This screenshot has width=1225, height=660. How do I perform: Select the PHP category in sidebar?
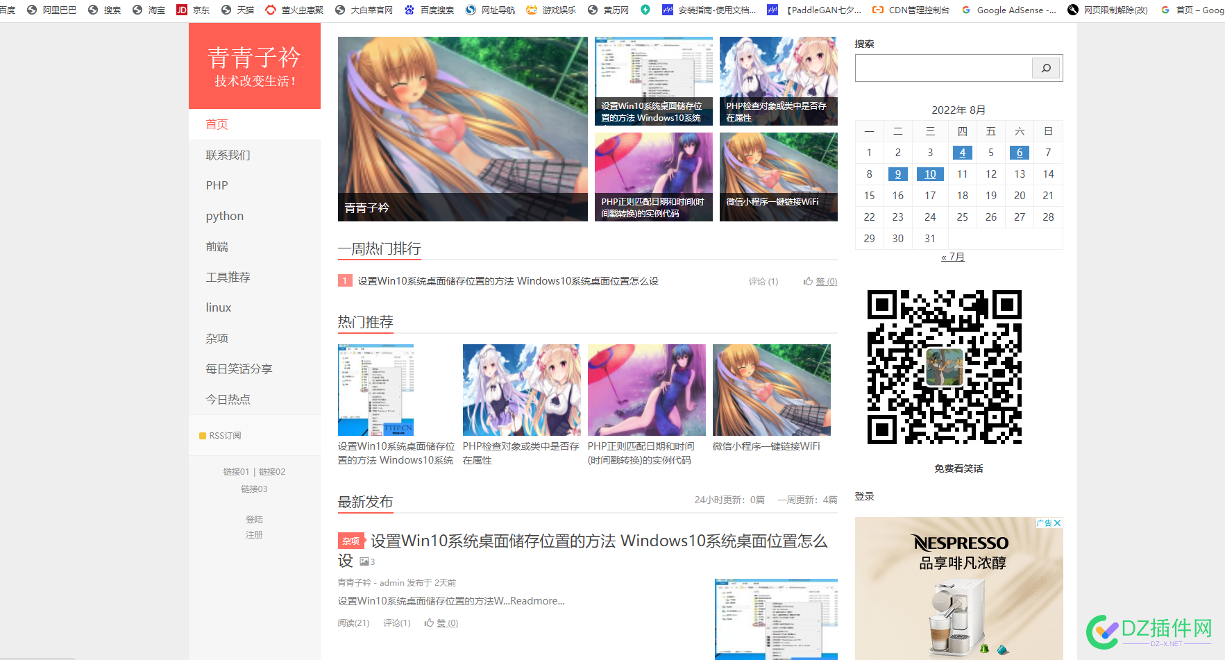pyautogui.click(x=255, y=185)
